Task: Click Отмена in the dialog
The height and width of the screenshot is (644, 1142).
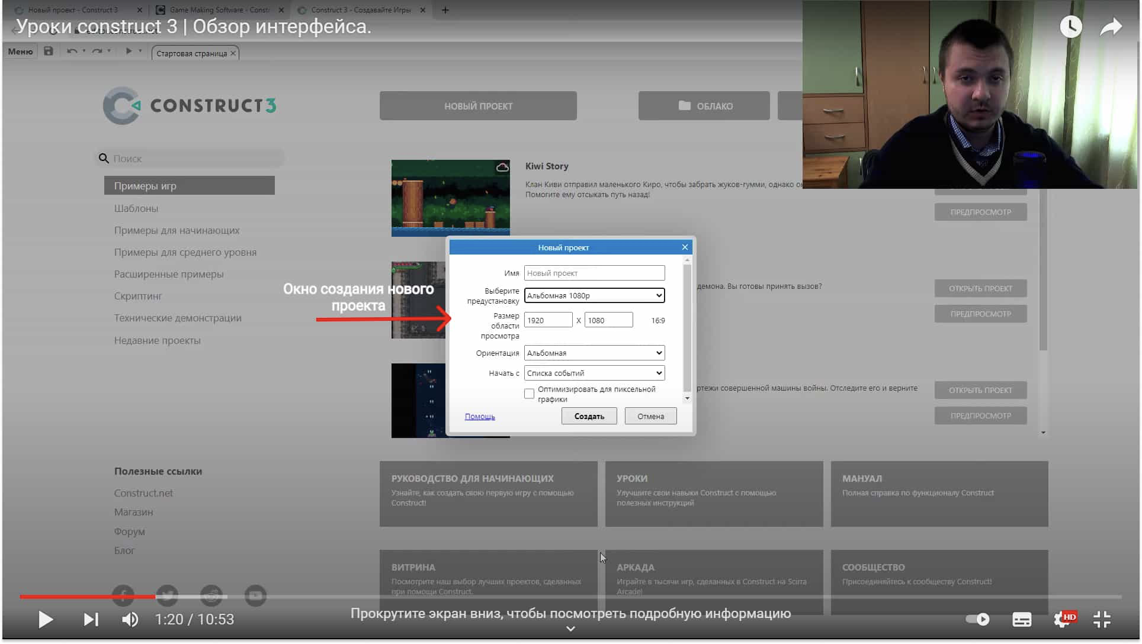Action: coord(650,416)
